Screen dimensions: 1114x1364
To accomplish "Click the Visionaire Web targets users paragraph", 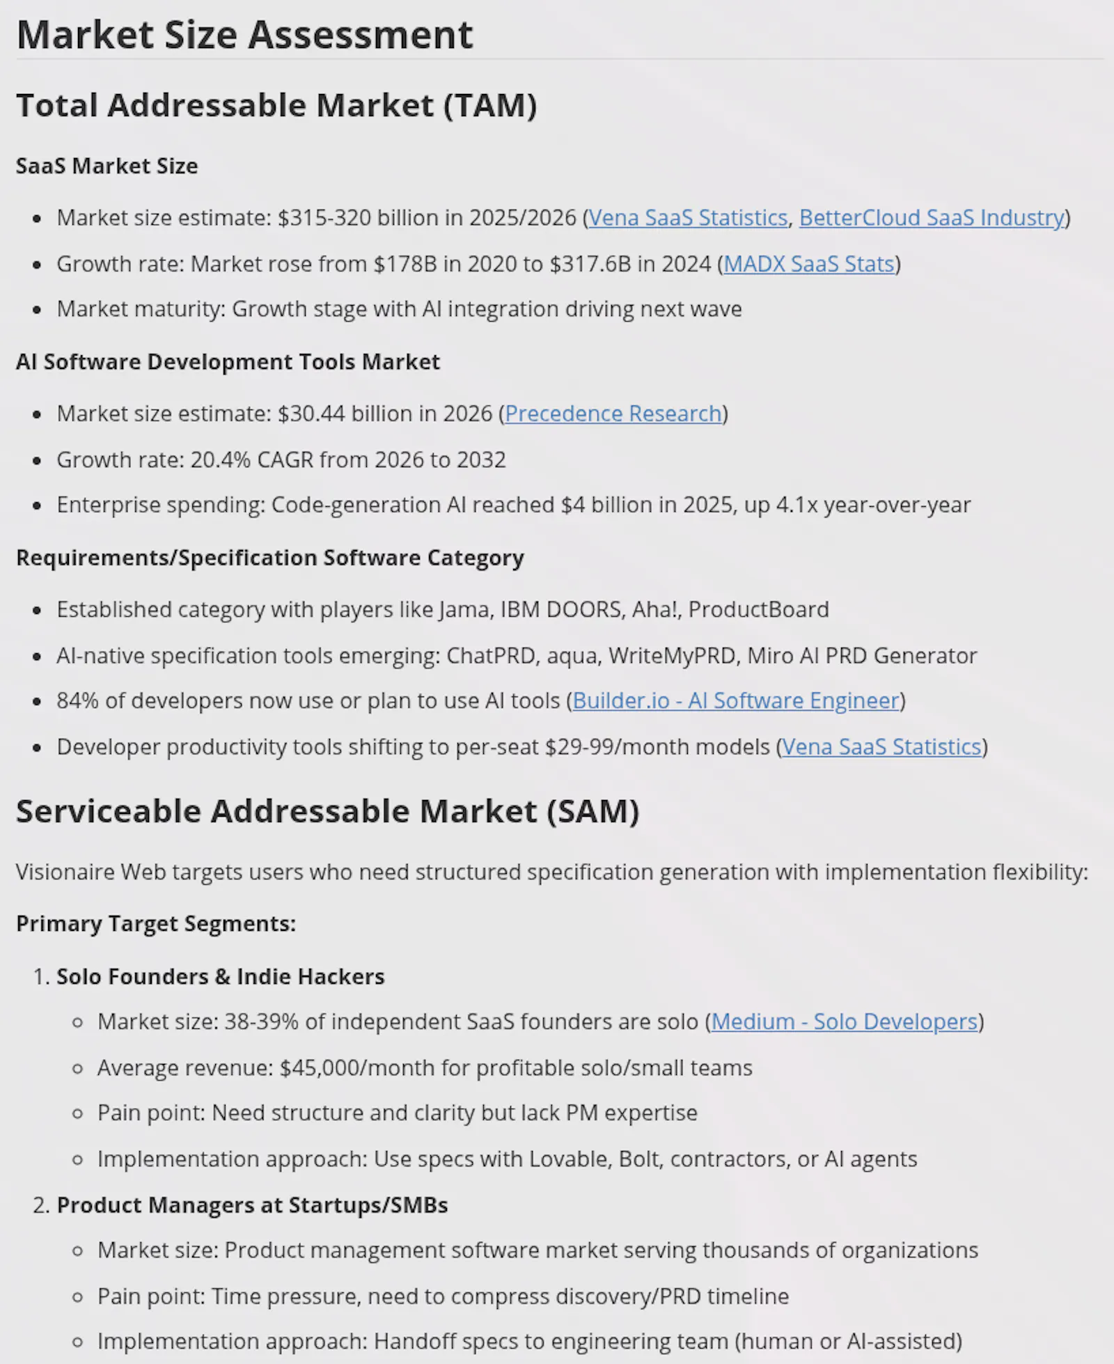I will click(552, 872).
